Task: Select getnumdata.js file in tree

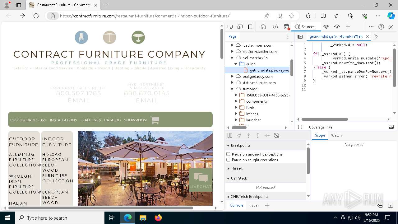Action: point(257,70)
